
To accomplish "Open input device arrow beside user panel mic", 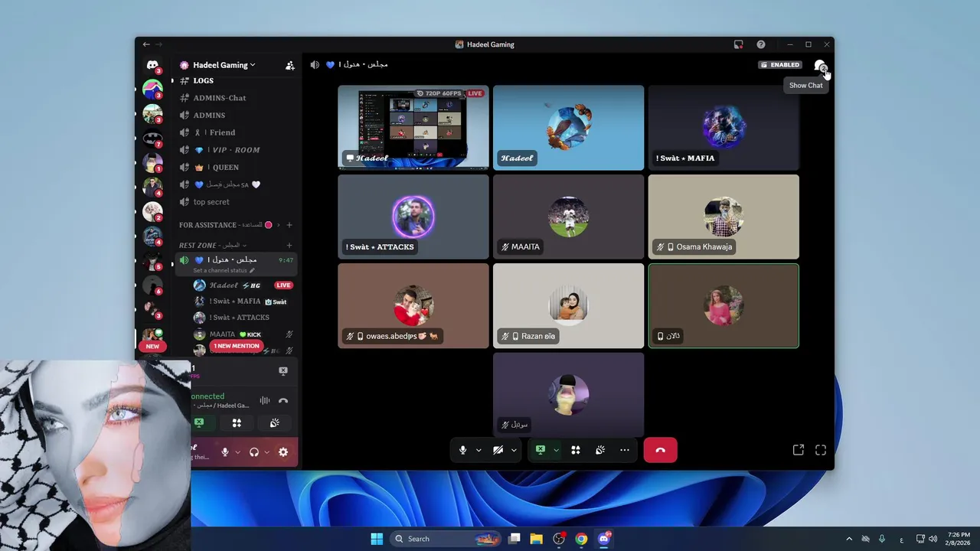I will pyautogui.click(x=237, y=452).
